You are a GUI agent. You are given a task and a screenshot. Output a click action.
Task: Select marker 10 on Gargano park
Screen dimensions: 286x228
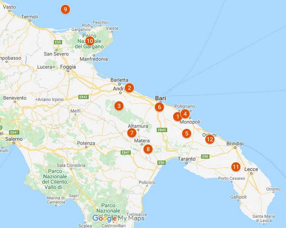pyautogui.click(x=90, y=41)
